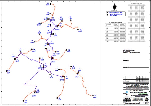Click the north arrow compass symbol
151x106 pixels.
115,6
